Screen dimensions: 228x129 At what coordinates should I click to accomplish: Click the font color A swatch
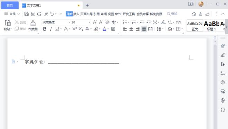104,29
